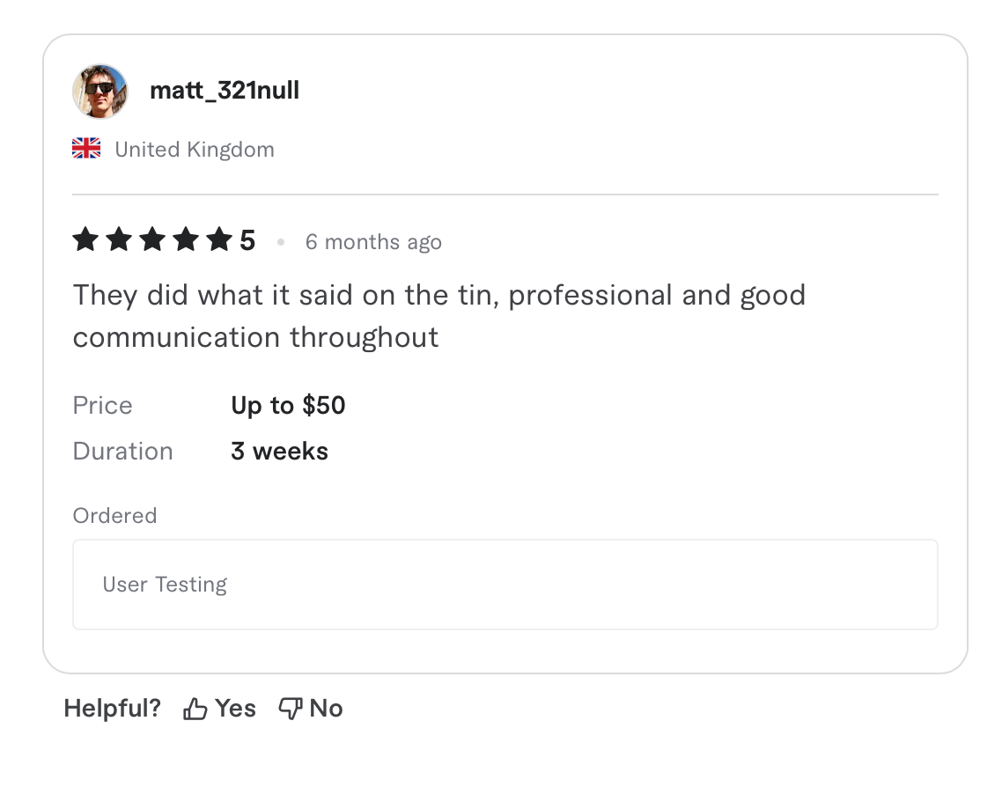Mark the review unhelpful by clicking No
The width and height of the screenshot is (1002, 787).
[325, 707]
